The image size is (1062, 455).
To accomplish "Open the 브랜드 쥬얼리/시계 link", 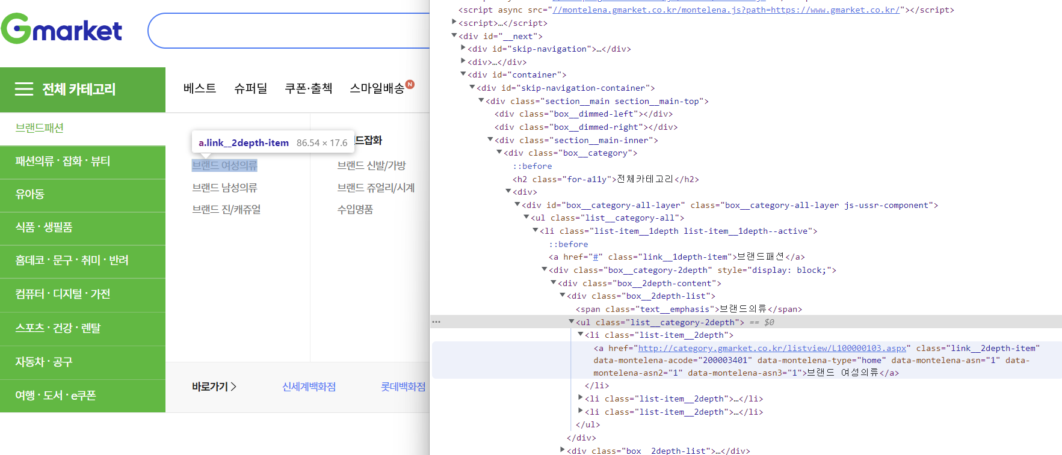I will 376,188.
